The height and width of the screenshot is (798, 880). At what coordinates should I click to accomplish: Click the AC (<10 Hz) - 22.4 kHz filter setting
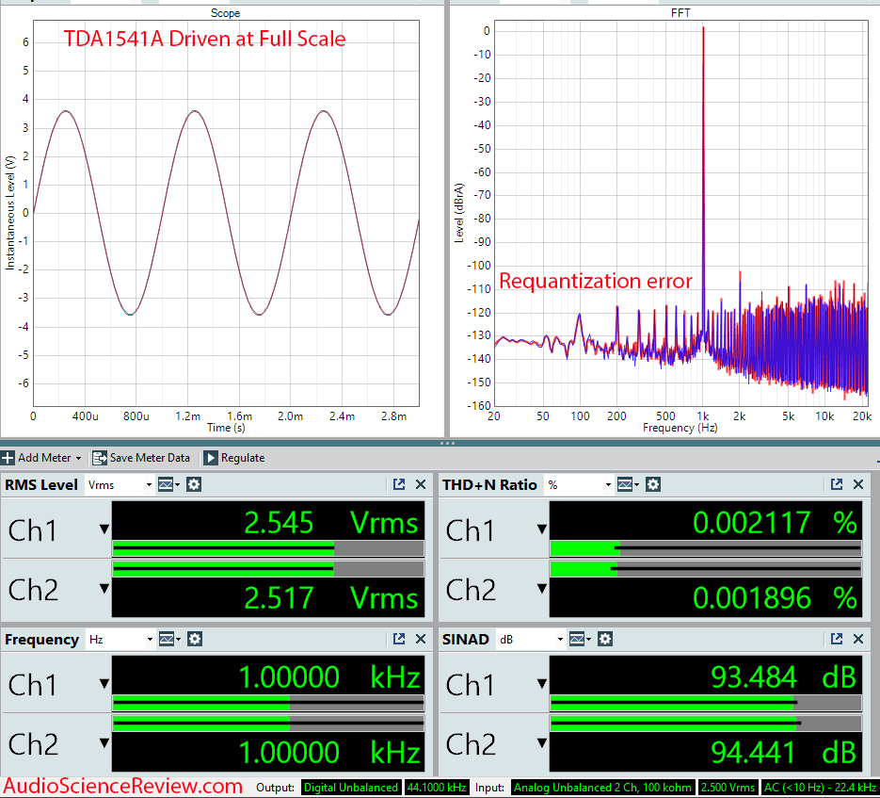click(821, 788)
